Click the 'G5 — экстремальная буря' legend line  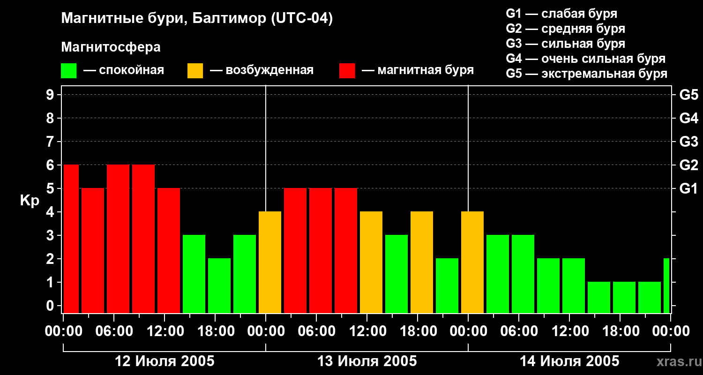(587, 74)
